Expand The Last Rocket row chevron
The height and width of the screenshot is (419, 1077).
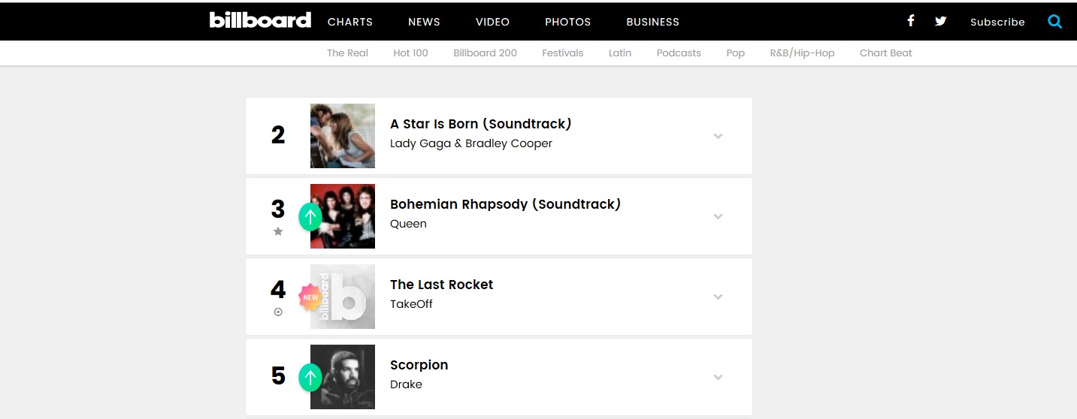(x=718, y=297)
